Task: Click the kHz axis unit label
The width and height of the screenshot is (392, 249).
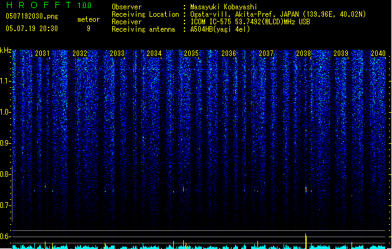Action: coord(6,50)
